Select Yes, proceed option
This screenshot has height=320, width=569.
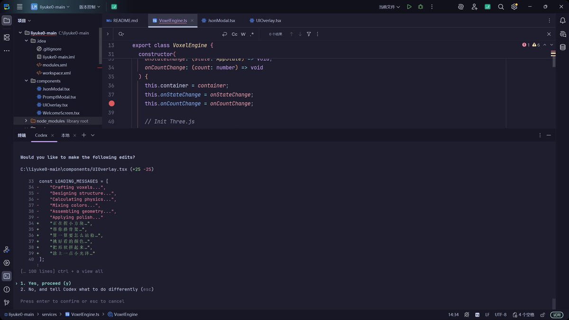pyautogui.click(x=46, y=283)
